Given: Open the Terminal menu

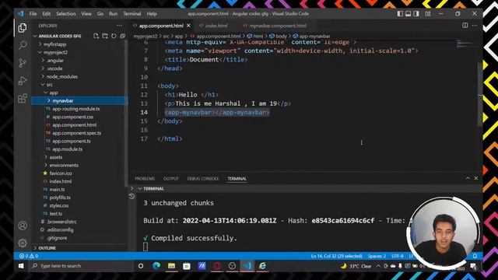Looking at the screenshot, I should (x=132, y=14).
